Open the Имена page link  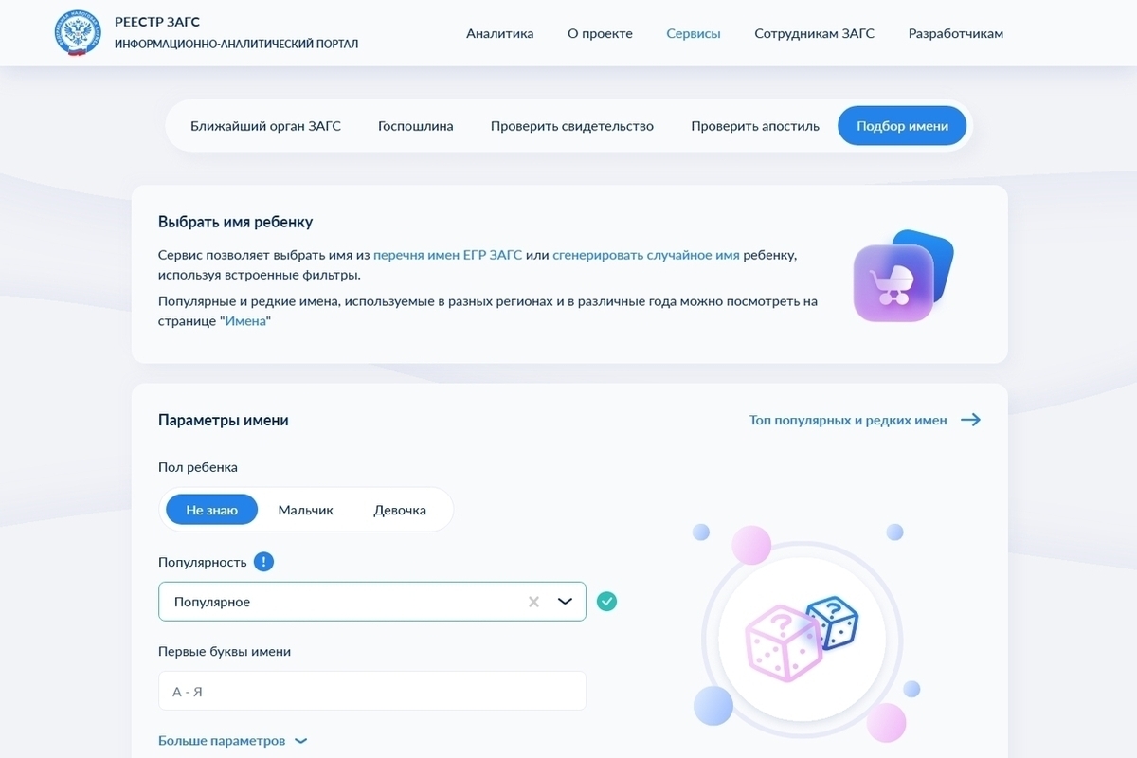(x=246, y=321)
